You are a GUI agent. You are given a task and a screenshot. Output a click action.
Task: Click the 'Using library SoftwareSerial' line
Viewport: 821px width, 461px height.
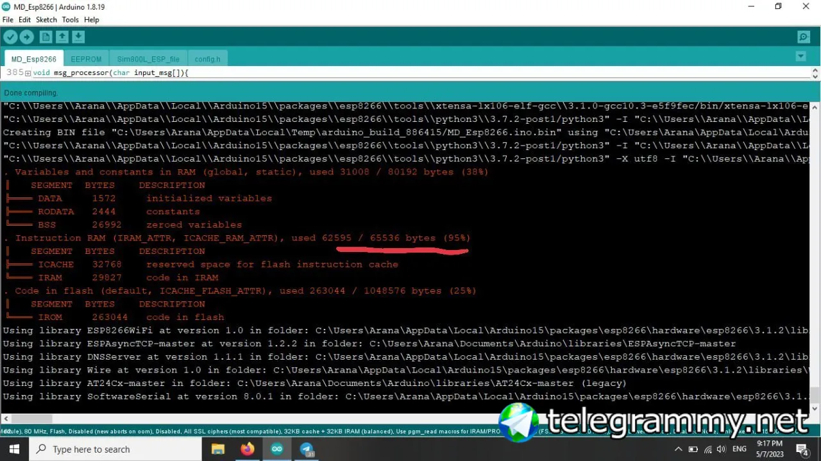405,396
